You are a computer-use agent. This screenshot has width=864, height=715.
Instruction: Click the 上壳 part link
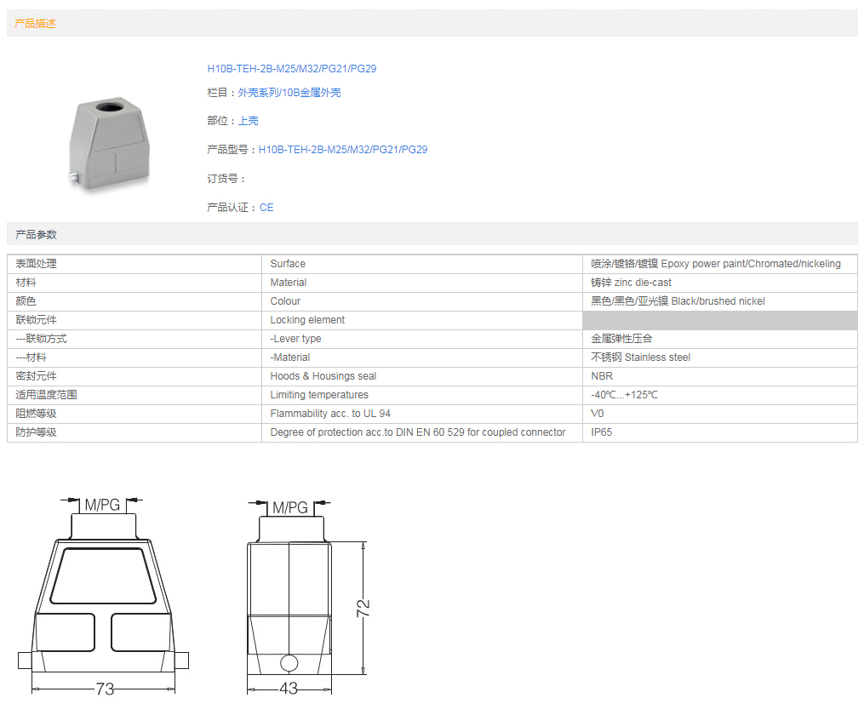248,121
